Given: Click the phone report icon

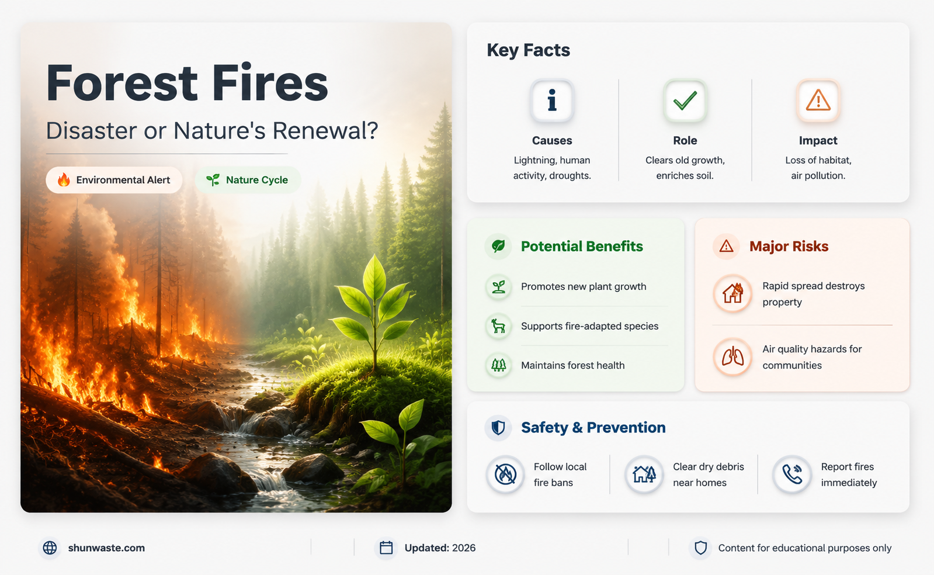Looking at the screenshot, I should (792, 474).
